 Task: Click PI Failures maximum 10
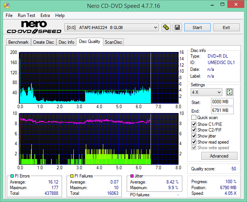tap(116, 188)
